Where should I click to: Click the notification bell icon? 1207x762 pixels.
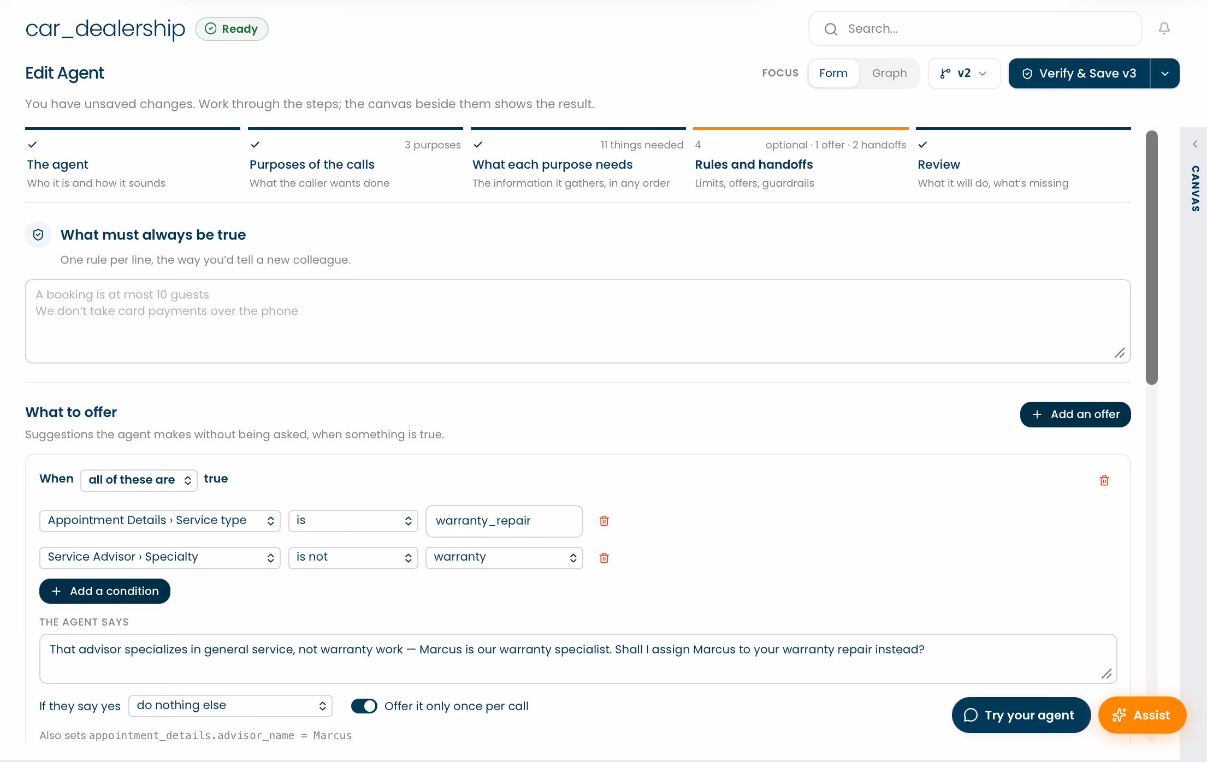point(1164,28)
